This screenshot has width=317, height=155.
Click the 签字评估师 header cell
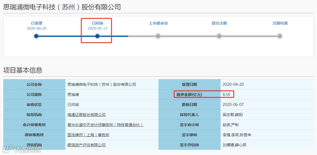pos(189,145)
